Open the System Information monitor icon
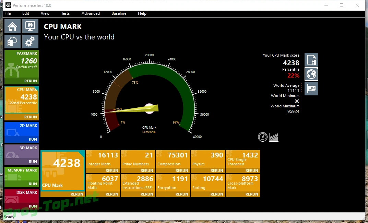Screen dimensions: 368x223 pos(30,26)
